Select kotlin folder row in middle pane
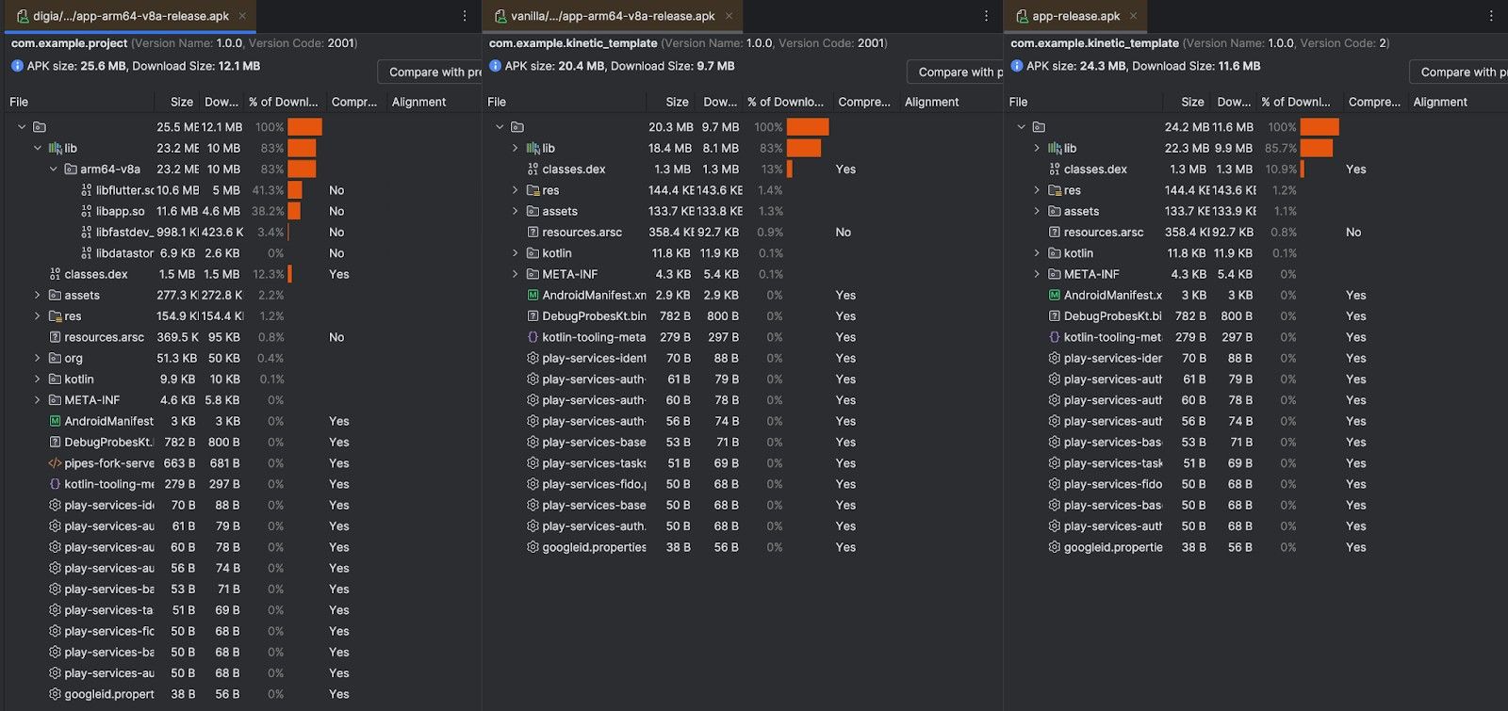The height and width of the screenshot is (711, 1508). (743, 253)
